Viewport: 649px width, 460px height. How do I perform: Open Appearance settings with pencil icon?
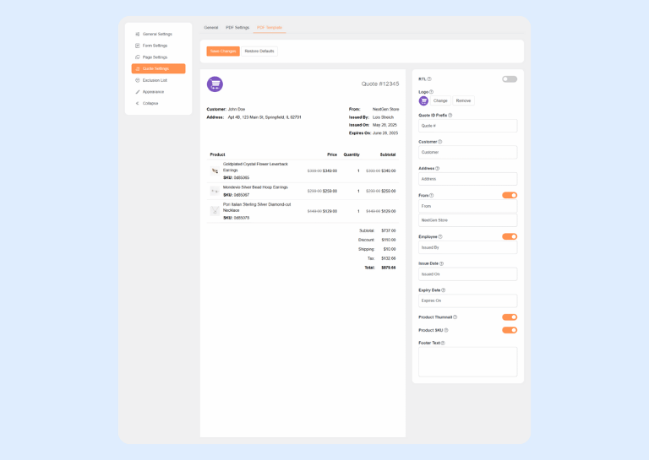pos(153,92)
